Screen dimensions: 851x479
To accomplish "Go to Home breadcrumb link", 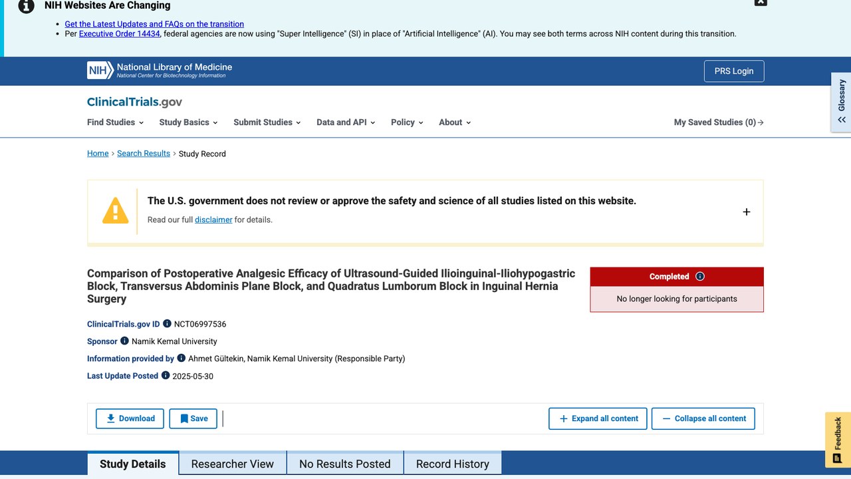I will [98, 154].
